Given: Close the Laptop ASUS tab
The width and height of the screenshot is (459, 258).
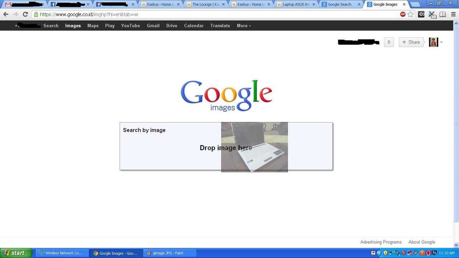Looking at the screenshot, I should coord(314,4).
